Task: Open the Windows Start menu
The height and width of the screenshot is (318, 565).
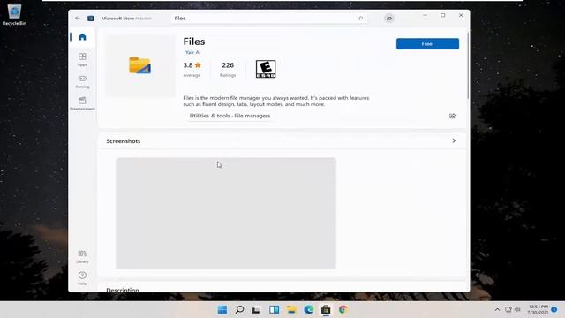Action: (x=222, y=310)
